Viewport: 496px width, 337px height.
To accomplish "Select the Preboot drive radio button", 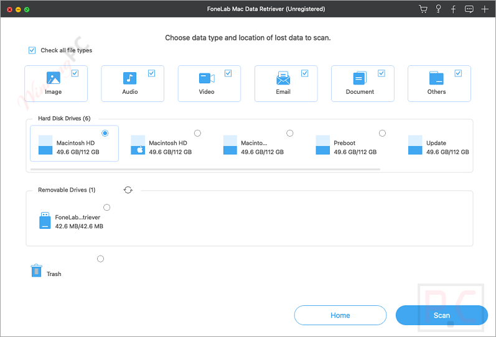I will tap(382, 133).
